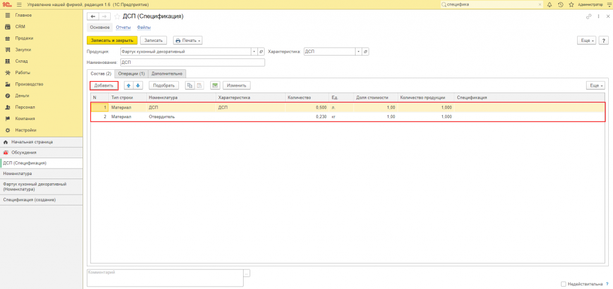The image size is (613, 289).
Task: Switch to the Дополнительно tab
Action: coord(167,73)
